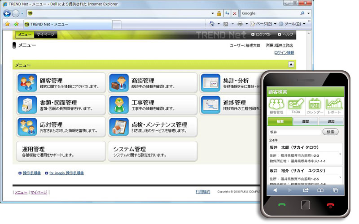Select the 履歴 tab on phone
Image resolution: width=359 pixels, height=224 pixels.
(305, 121)
